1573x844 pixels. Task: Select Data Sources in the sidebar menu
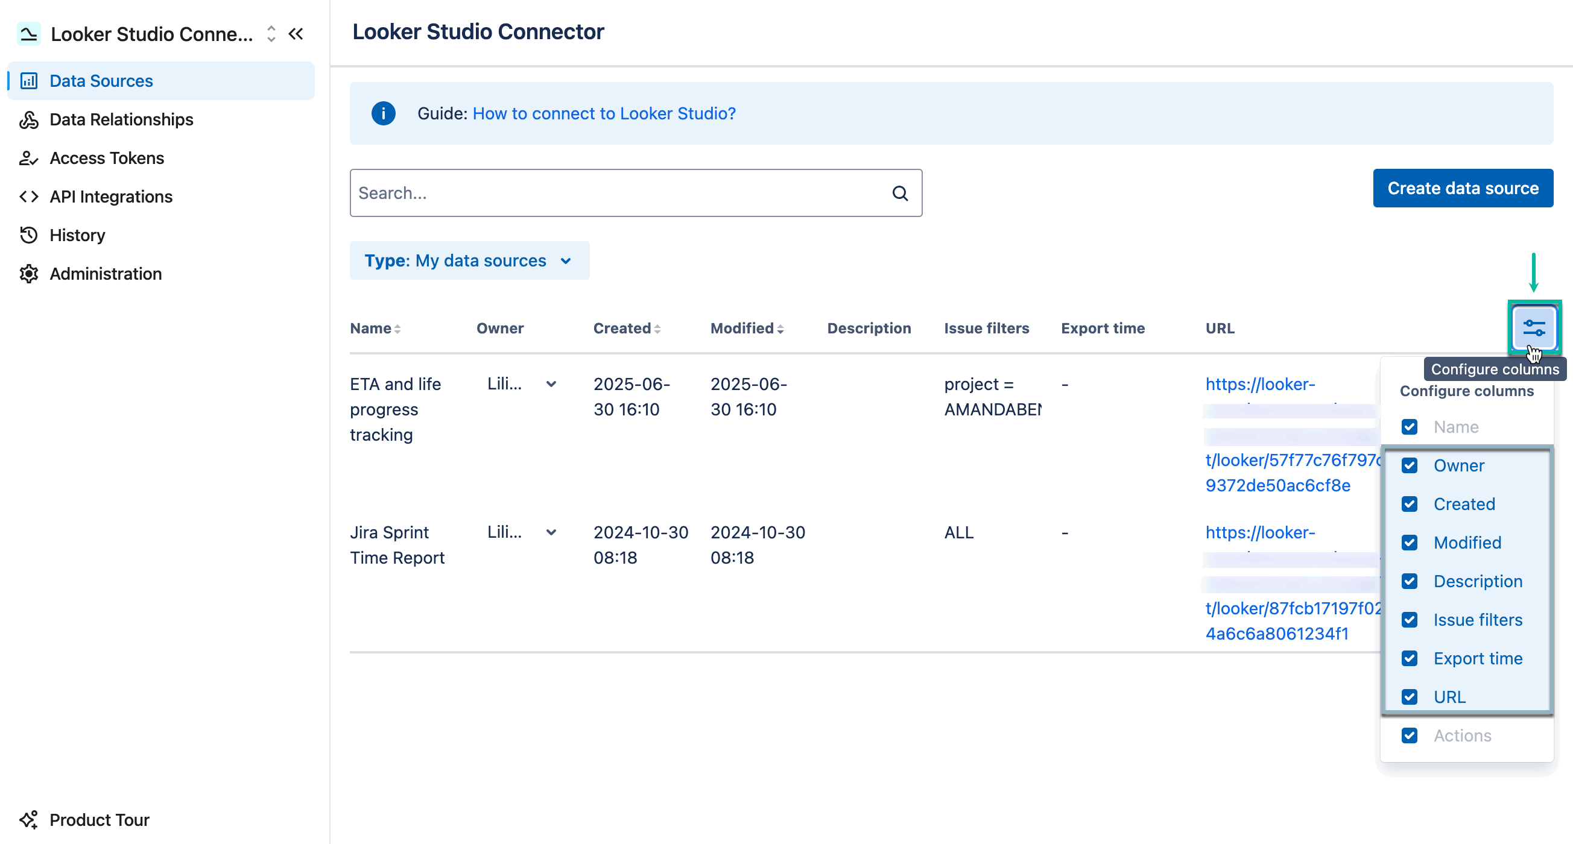click(x=100, y=80)
